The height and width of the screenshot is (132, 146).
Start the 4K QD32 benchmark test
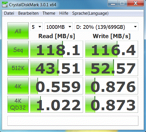coord(18,104)
